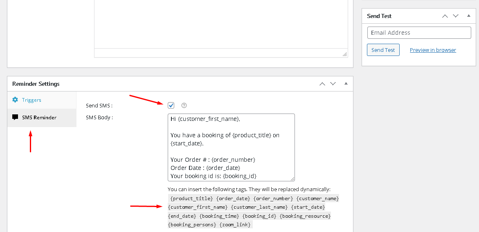Switch to the Triggers tab
This screenshot has width=479, height=232.
click(42, 100)
